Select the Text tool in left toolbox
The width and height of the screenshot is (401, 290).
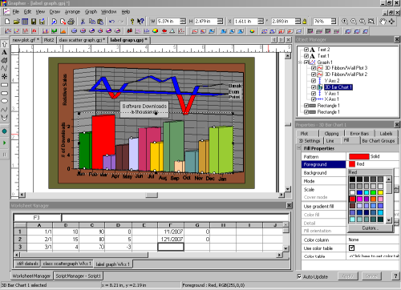4,52
